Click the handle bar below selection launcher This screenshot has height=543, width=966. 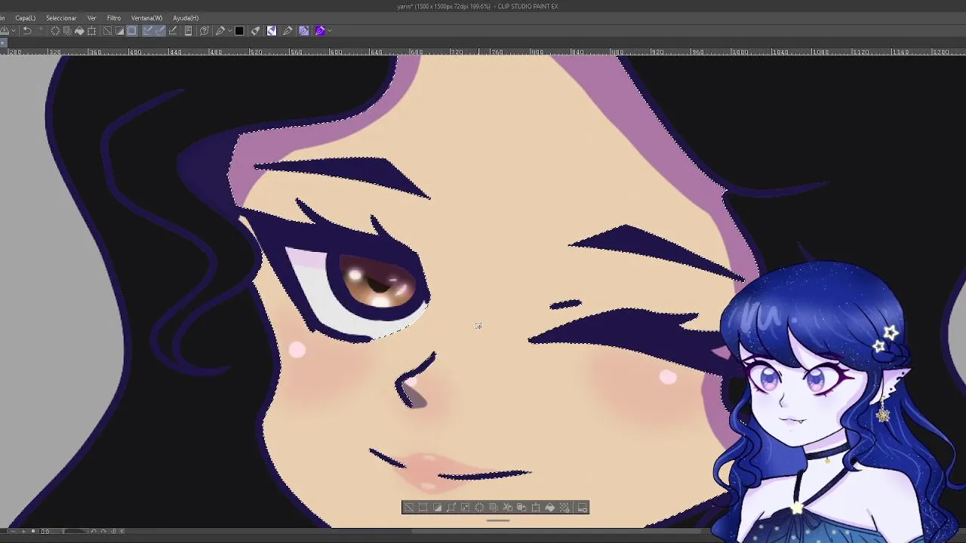(497, 520)
